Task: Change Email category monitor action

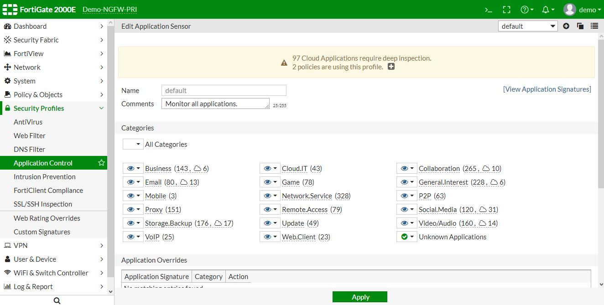Action: [133, 182]
